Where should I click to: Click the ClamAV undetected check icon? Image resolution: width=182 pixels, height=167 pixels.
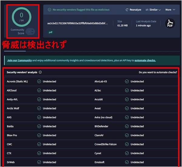[x=127, y=135]
